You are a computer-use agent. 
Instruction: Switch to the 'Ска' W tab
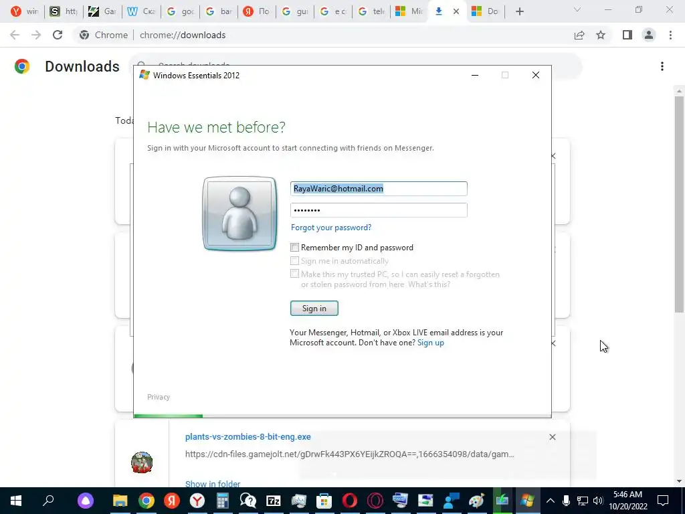point(142,11)
